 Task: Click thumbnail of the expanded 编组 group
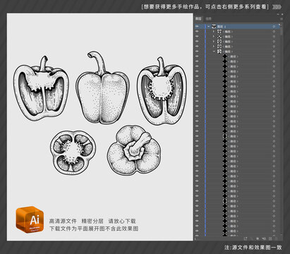[x=219, y=52]
